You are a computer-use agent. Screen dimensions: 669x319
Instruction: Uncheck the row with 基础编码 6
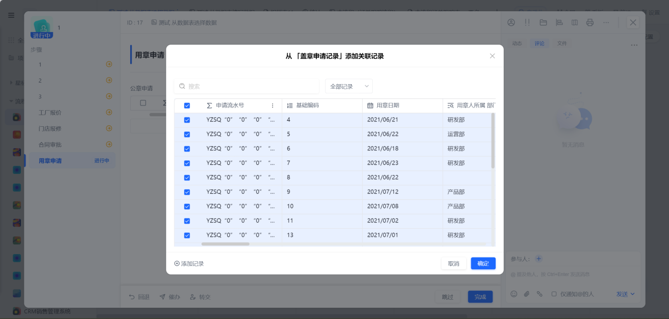pyautogui.click(x=187, y=149)
